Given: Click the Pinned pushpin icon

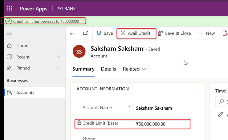Looking at the screenshot, I should coord(9,68).
